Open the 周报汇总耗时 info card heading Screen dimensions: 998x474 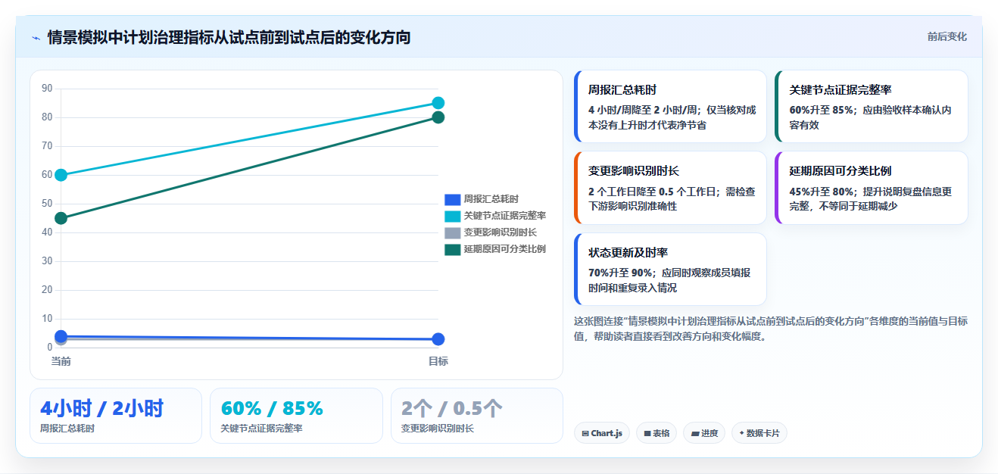(622, 90)
